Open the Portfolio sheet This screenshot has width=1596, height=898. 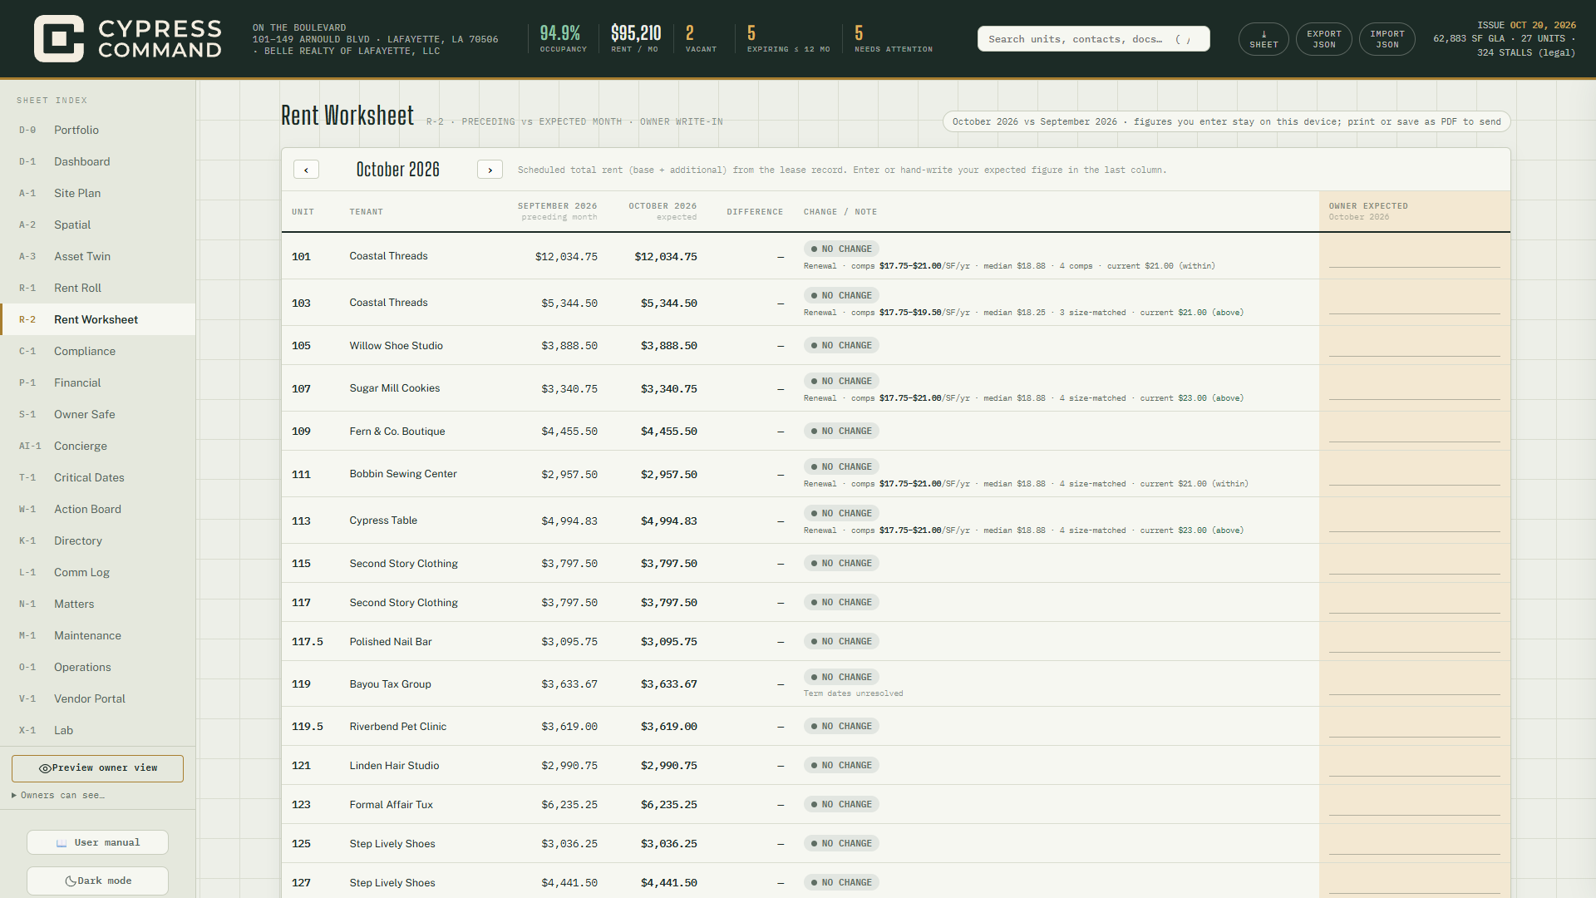coord(98,130)
